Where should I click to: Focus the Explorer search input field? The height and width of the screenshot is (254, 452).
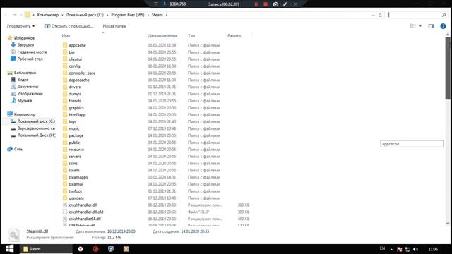(415, 15)
